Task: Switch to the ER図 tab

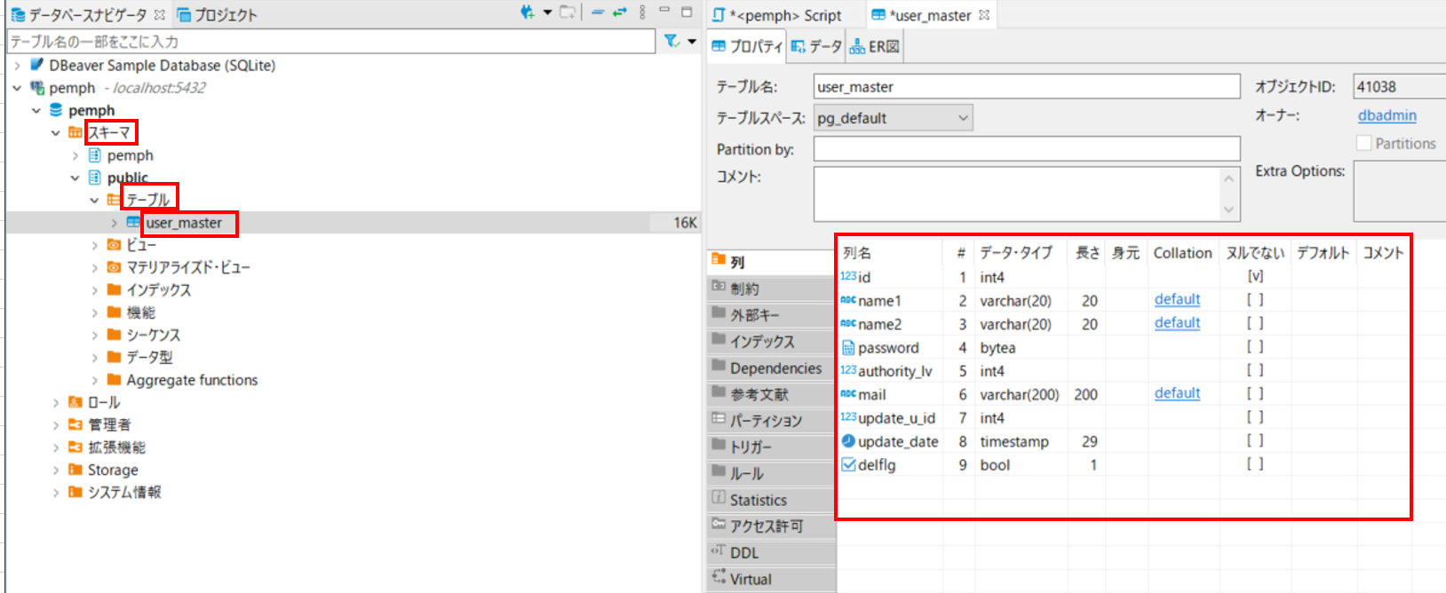Action: pos(875,46)
